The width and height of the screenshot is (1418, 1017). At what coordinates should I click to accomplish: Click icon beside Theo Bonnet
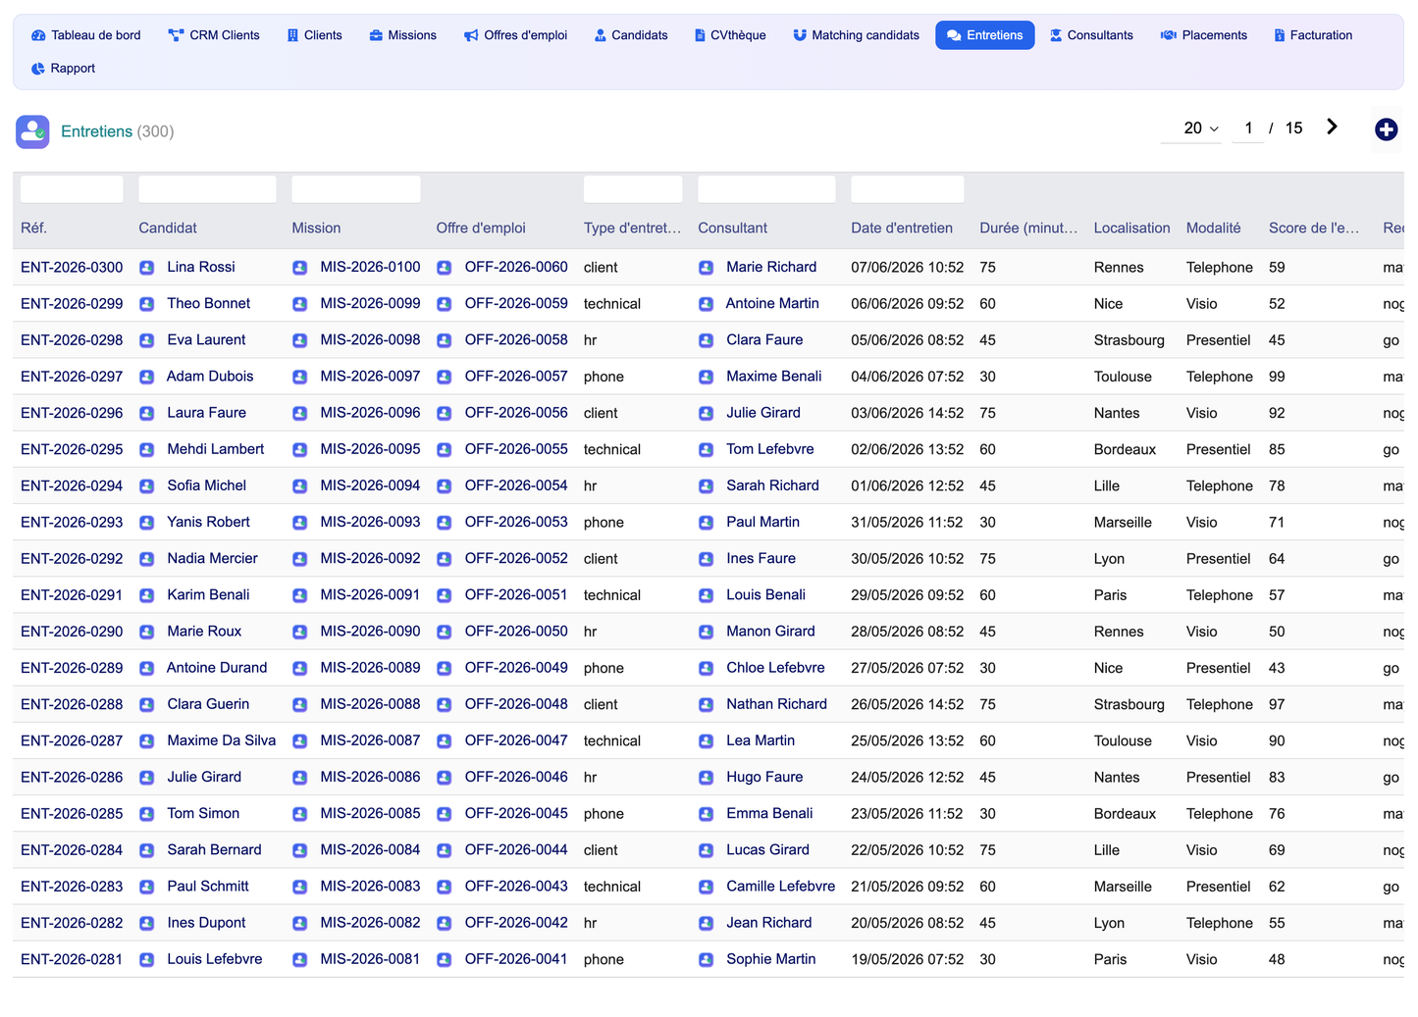(x=147, y=304)
